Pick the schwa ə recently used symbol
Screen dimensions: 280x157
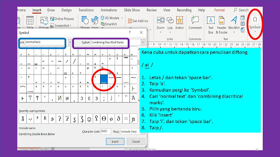(x=52, y=119)
